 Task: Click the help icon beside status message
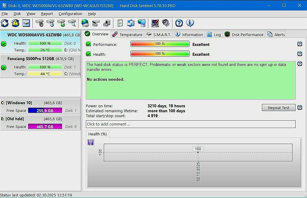(300, 64)
